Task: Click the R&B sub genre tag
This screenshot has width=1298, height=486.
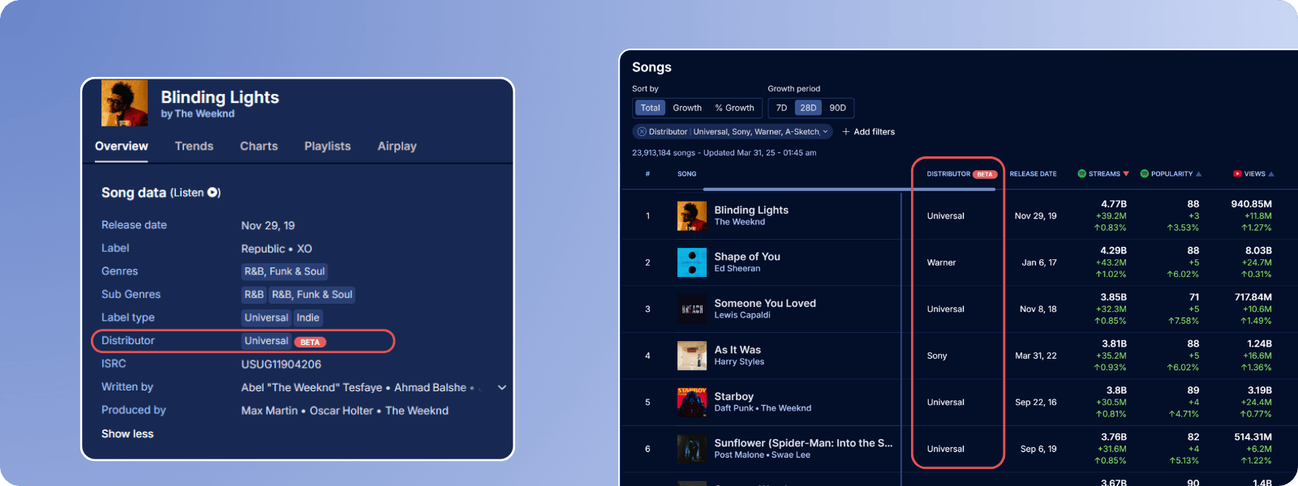Action: pos(254,295)
